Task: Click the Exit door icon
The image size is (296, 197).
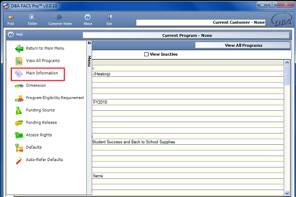Action: [110, 17]
